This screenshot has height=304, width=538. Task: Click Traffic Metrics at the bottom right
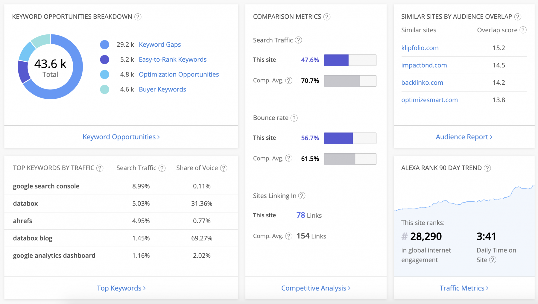[x=464, y=288]
